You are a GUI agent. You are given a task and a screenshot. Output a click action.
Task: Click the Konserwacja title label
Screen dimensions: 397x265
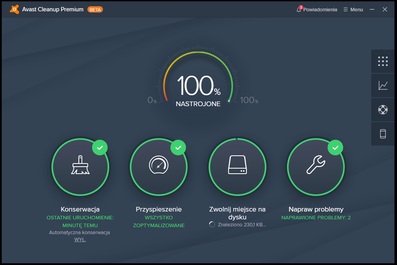[80, 209]
